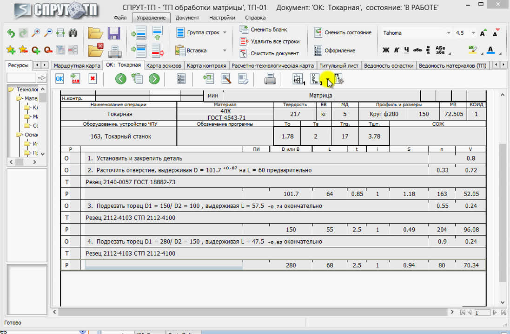Click the remove star favorite icon

coord(23,50)
